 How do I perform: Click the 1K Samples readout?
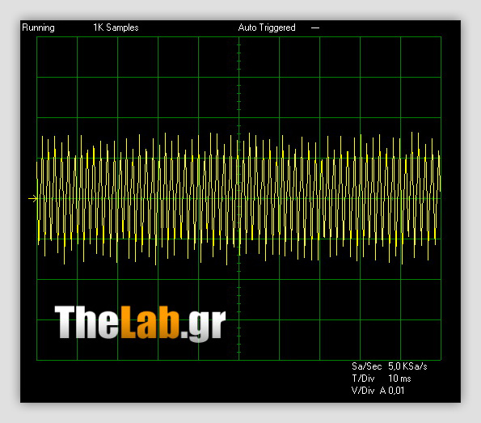[x=116, y=27]
